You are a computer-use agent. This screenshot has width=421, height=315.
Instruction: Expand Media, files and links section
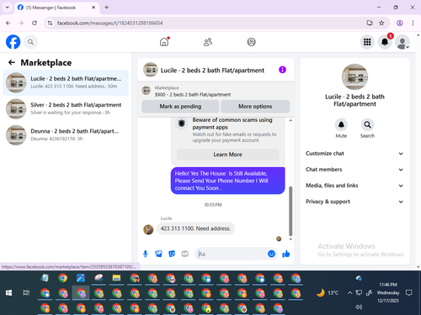pyautogui.click(x=354, y=186)
